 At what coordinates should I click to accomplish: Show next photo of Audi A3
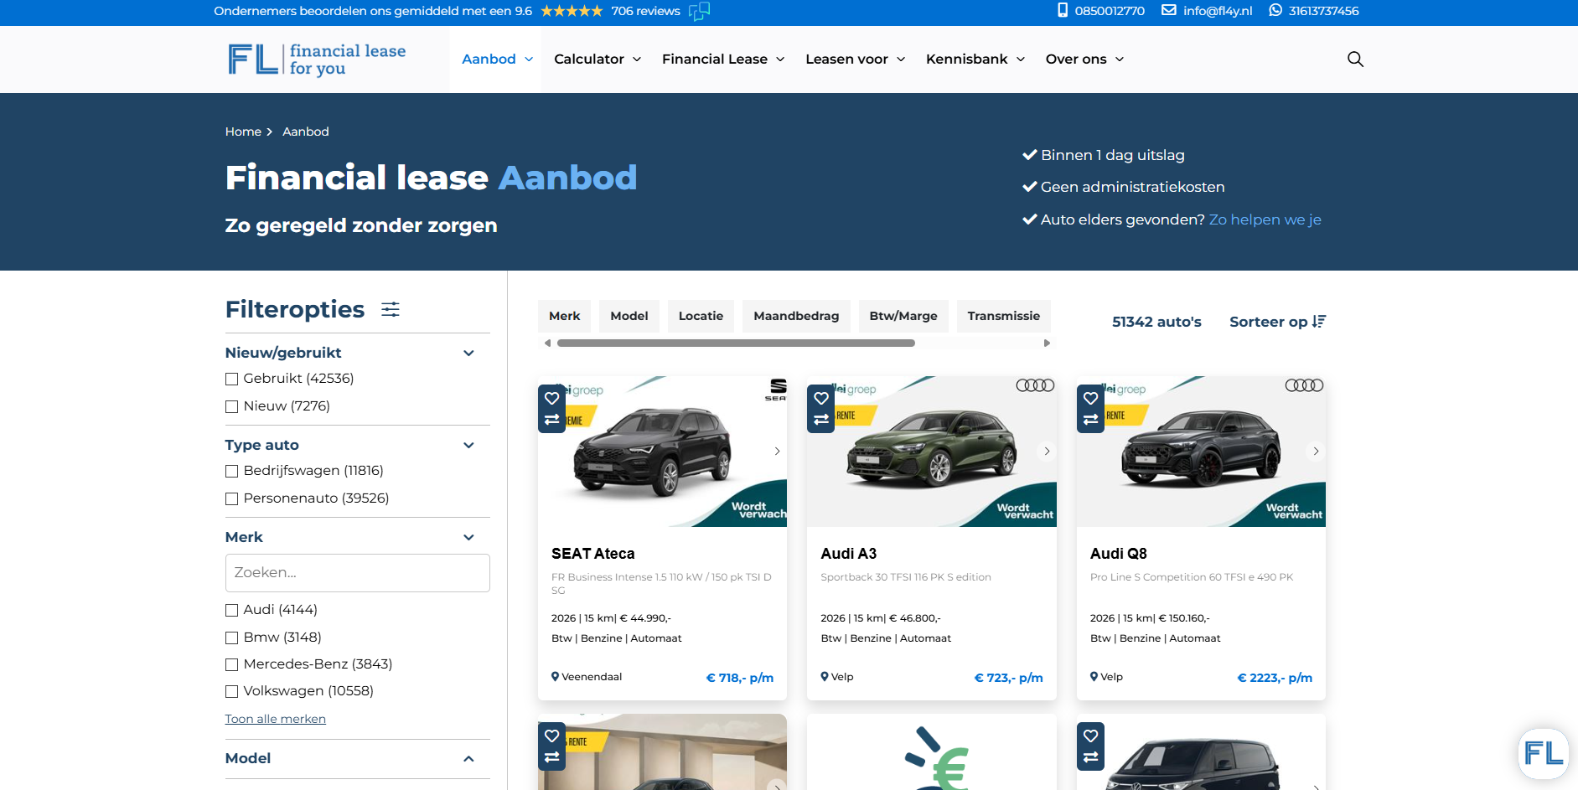click(x=1047, y=451)
